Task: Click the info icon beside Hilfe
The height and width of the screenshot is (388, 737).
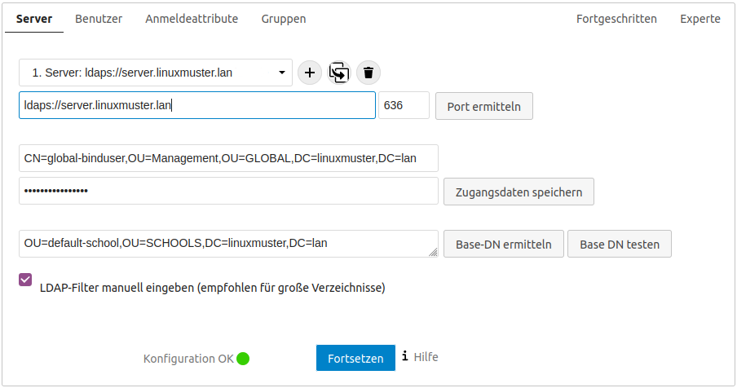Action: [x=404, y=356]
